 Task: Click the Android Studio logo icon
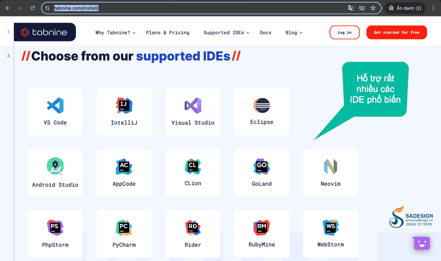(x=55, y=167)
